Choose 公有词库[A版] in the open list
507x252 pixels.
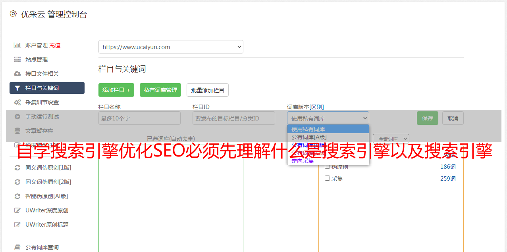click(x=328, y=137)
